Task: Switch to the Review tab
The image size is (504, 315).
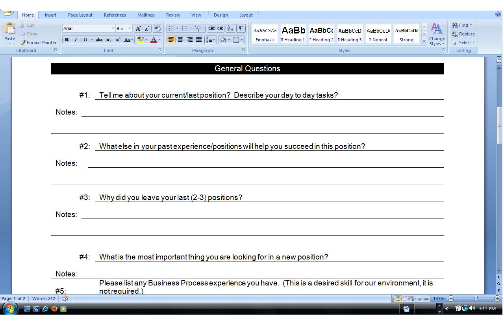Action: [x=173, y=15]
